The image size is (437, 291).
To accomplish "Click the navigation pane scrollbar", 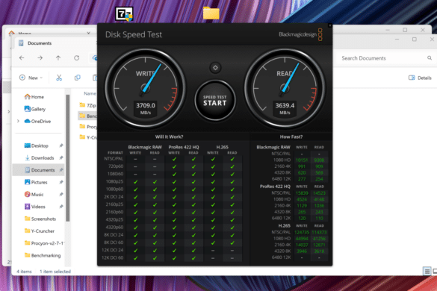I will point(67,158).
